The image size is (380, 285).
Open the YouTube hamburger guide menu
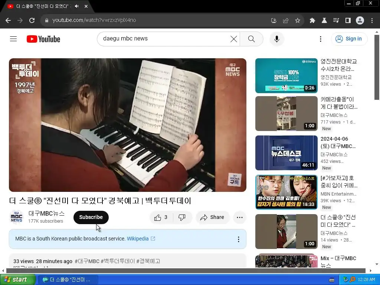pos(13,39)
